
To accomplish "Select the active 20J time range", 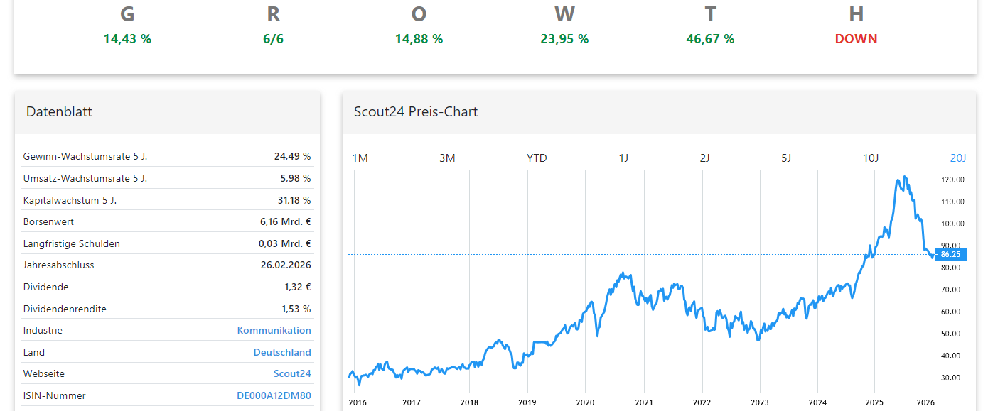I will tap(956, 158).
